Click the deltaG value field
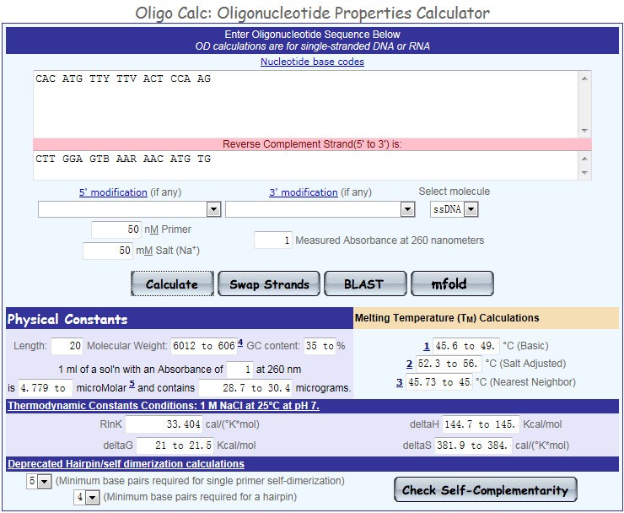Viewport: 624px width, 513px height. (x=175, y=445)
